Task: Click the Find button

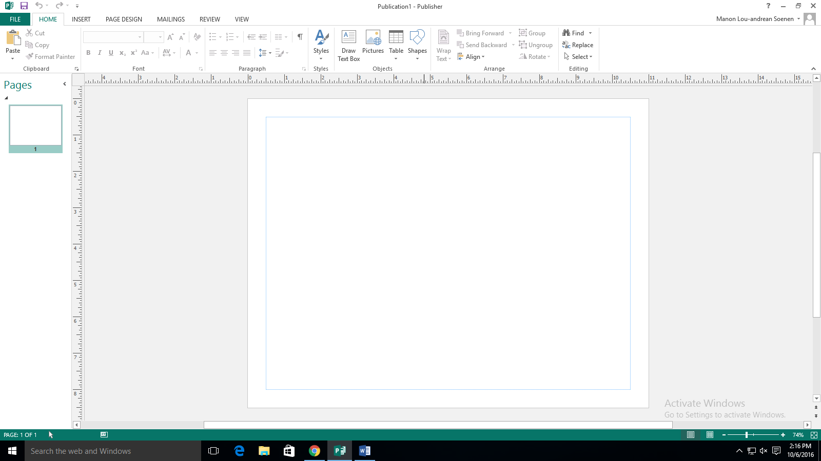Action: click(x=574, y=33)
